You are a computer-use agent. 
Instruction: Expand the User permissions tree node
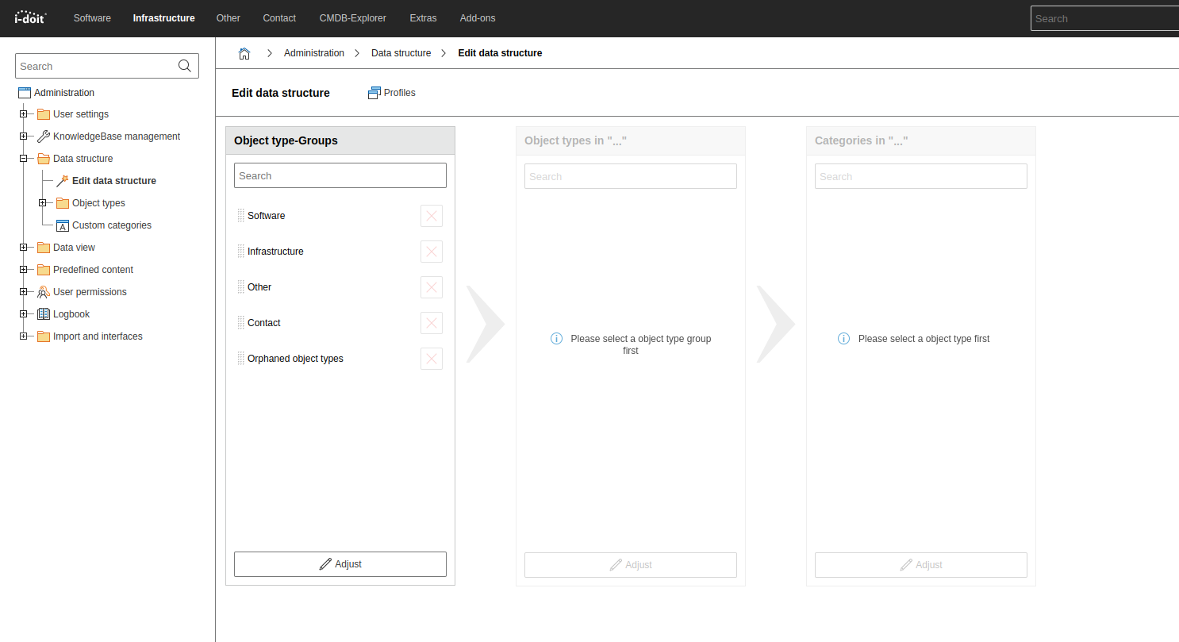[x=23, y=292]
